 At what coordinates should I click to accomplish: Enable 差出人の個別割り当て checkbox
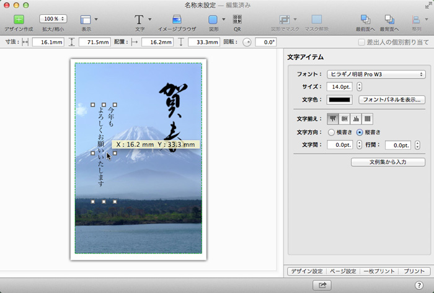[x=362, y=42]
